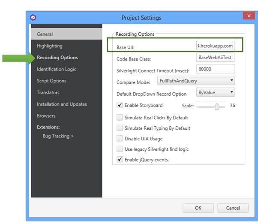Open the Translators section
This screenshot has height=222, width=258.
(x=48, y=92)
